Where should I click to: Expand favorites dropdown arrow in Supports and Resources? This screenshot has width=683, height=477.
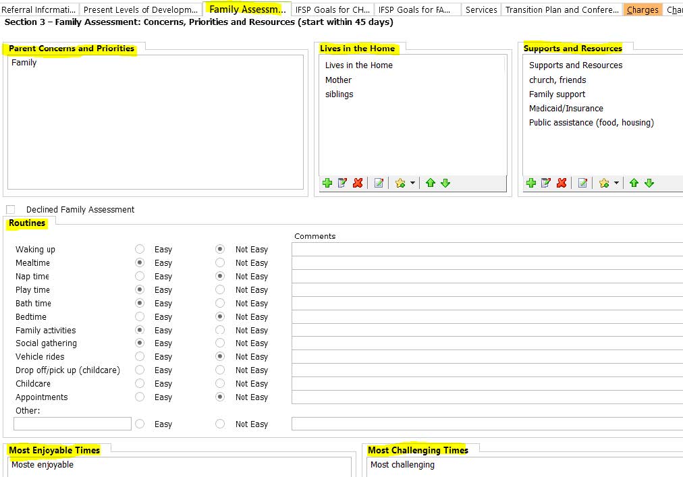pyautogui.click(x=616, y=183)
